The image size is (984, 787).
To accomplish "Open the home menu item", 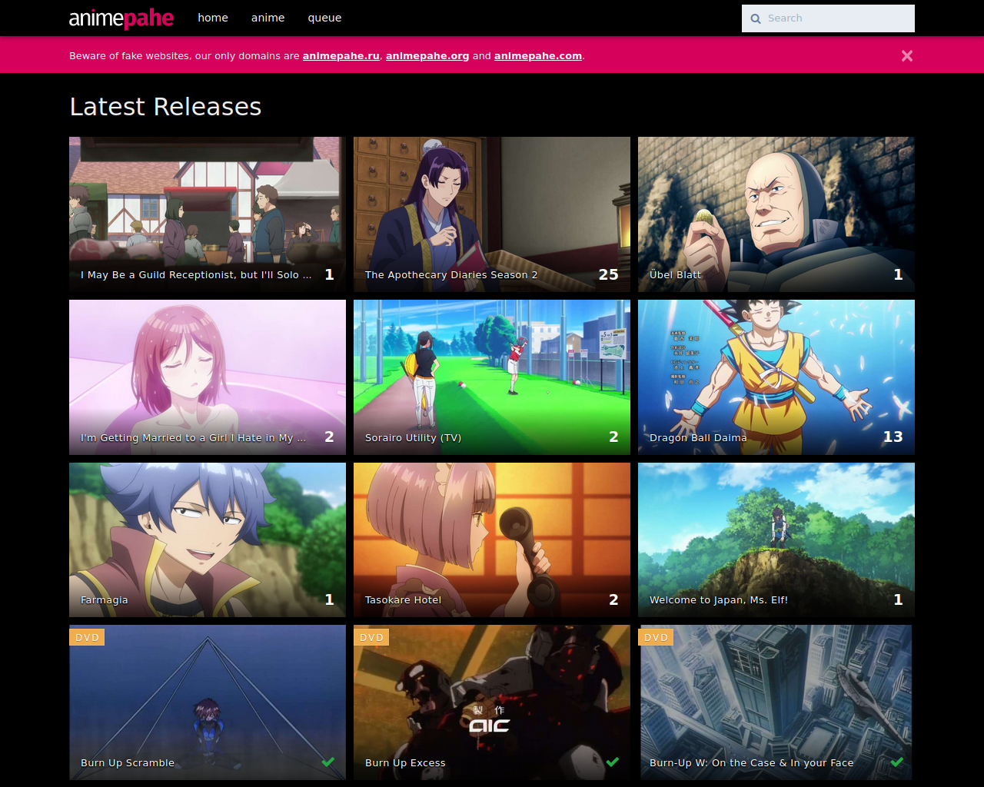I will tap(213, 18).
